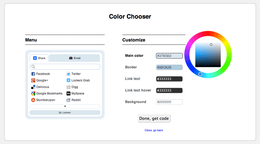Screen dimensions: 260x144
Task: Select the Border color field #AECADB
Action: point(169,67)
